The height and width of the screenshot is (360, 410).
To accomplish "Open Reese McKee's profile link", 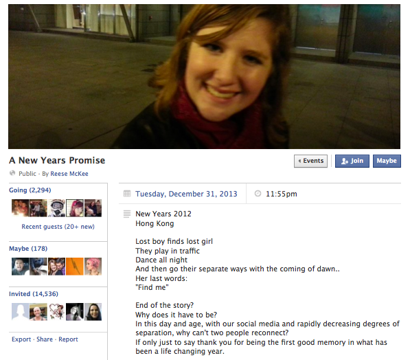I will (x=69, y=174).
